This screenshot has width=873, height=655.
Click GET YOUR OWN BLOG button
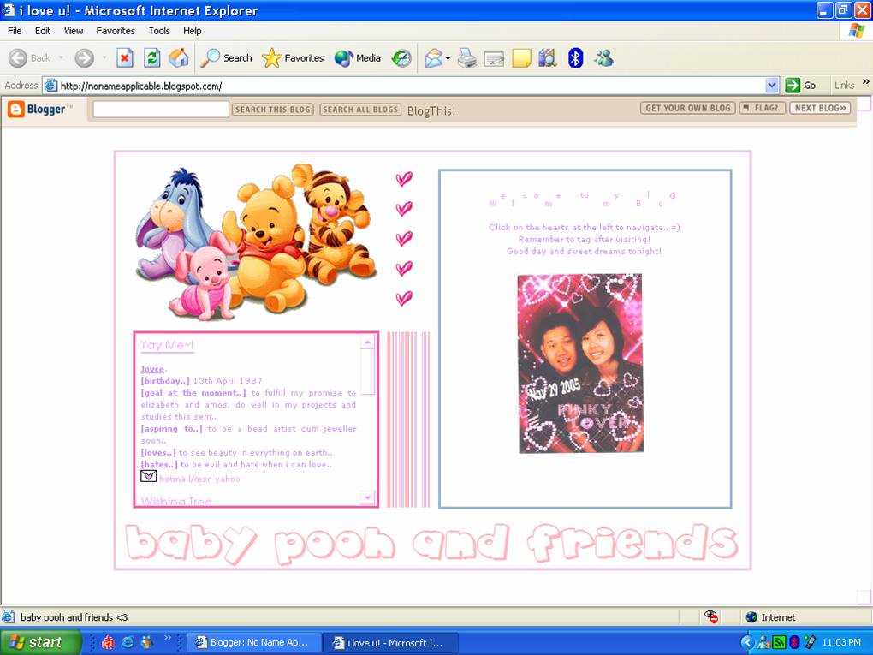tap(688, 108)
